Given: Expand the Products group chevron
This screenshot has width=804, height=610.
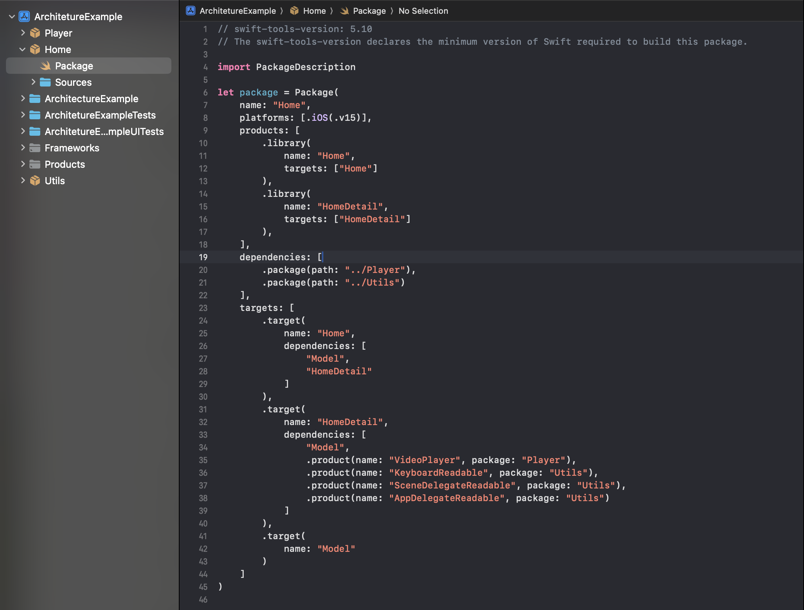Looking at the screenshot, I should click(x=23, y=164).
